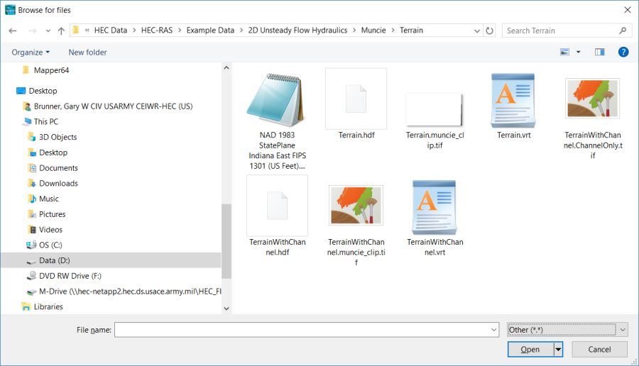The image size is (639, 366).
Task: Expand subfolders arrow after Muncie
Action: (x=393, y=30)
